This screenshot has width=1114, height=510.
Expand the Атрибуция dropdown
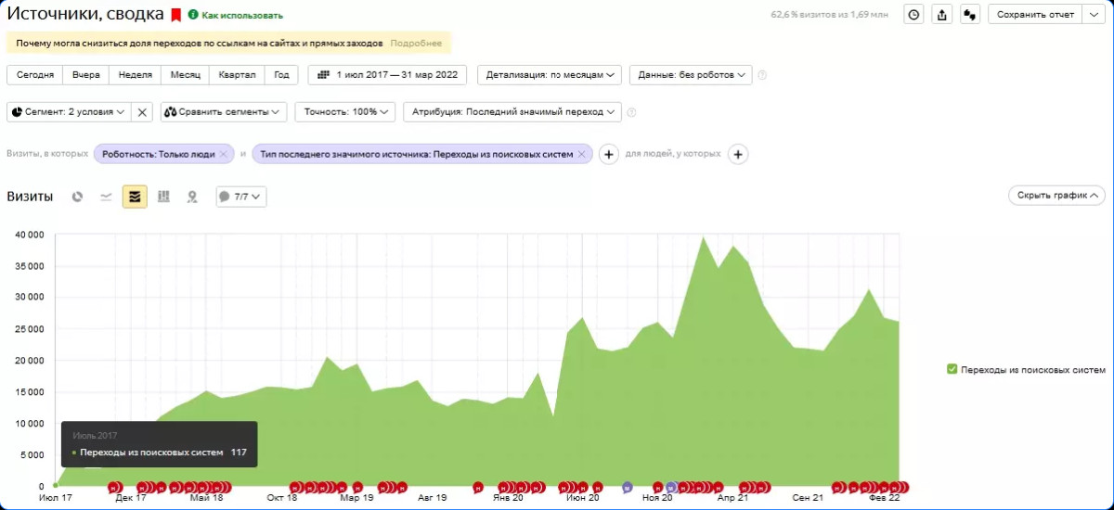point(512,111)
